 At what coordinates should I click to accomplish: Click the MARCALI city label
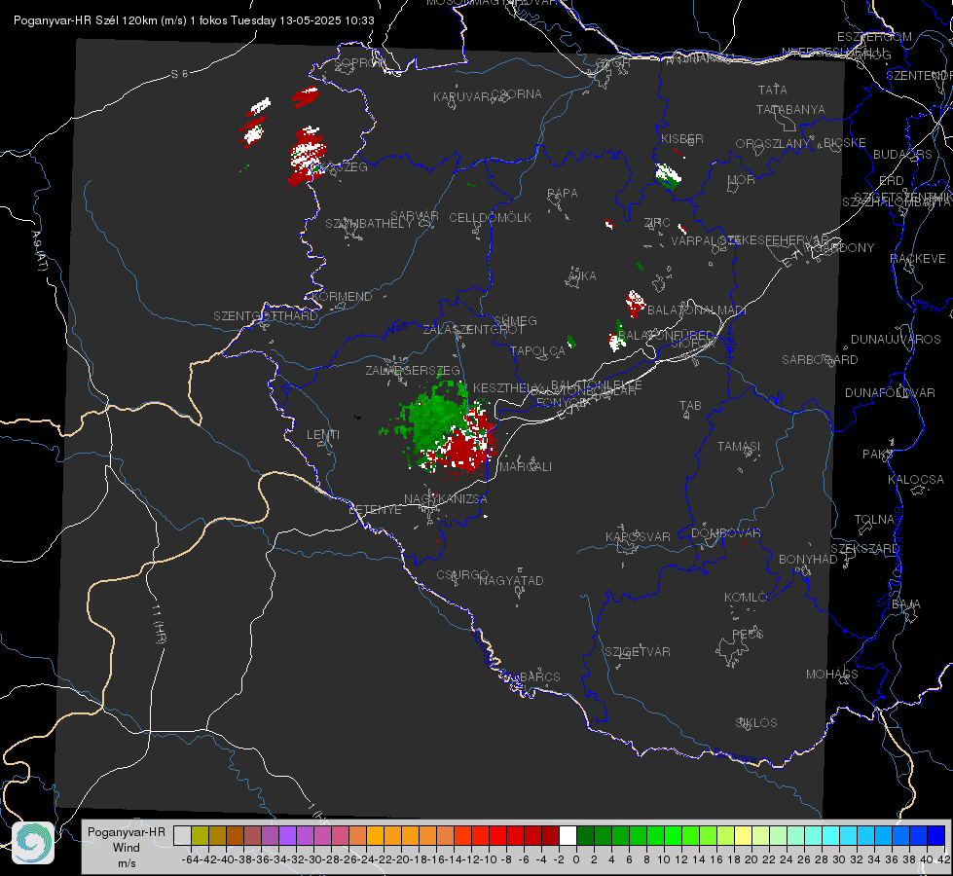[x=526, y=467]
